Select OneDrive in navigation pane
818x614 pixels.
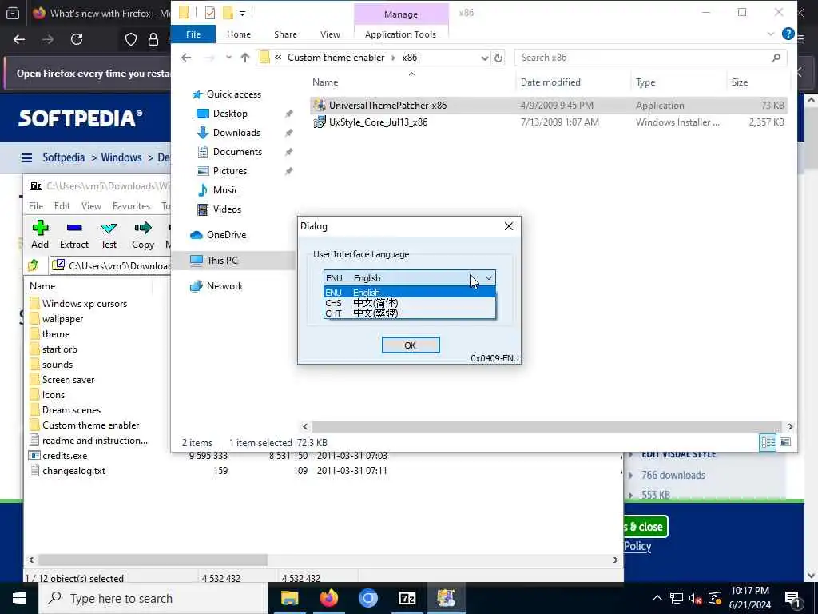(226, 235)
